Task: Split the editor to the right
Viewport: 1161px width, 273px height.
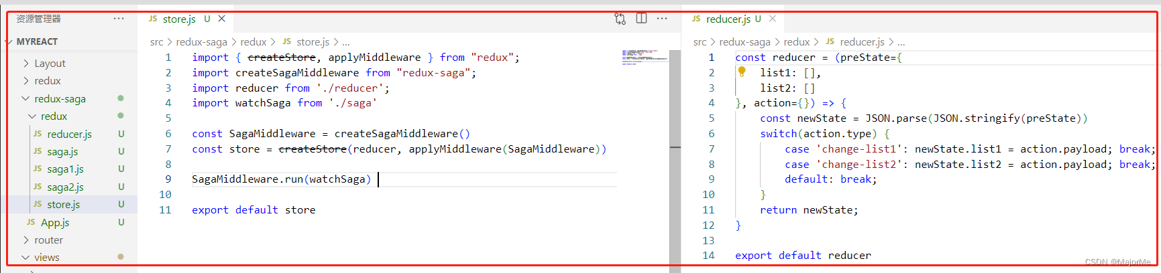Action: (x=641, y=19)
